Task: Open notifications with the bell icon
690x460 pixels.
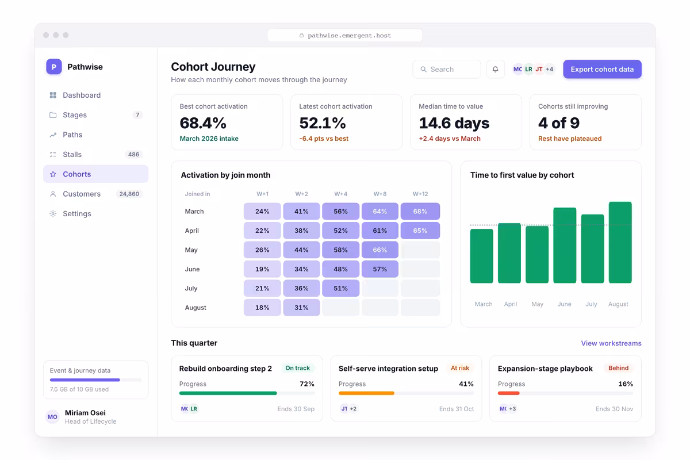Action: pyautogui.click(x=496, y=69)
